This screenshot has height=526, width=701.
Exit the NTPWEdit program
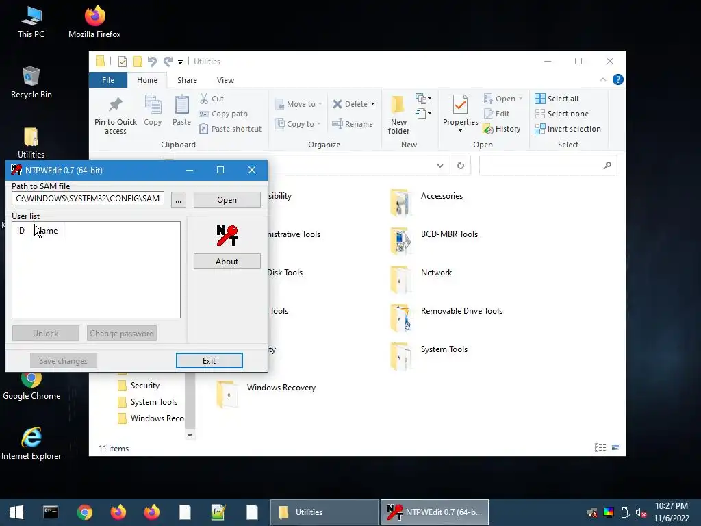209,360
